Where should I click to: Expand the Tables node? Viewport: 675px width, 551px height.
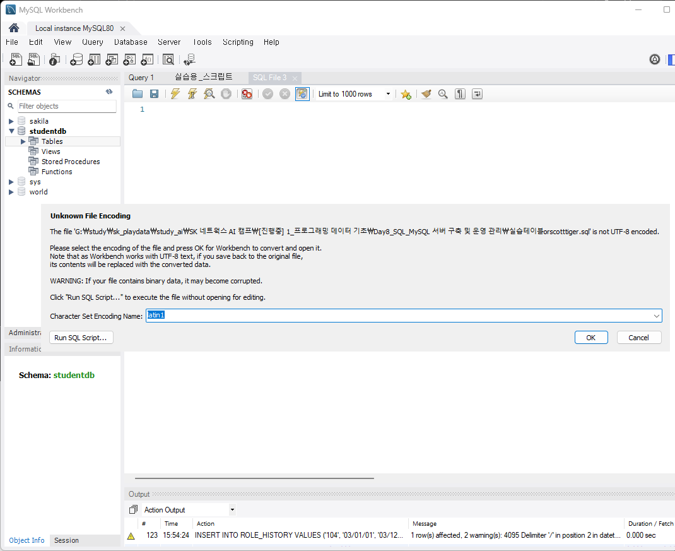coord(23,141)
